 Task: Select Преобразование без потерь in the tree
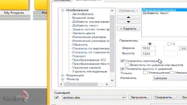(91, 64)
